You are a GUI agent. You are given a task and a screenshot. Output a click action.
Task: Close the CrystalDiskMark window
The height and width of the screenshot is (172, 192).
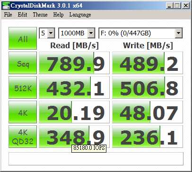[x=186, y=6]
